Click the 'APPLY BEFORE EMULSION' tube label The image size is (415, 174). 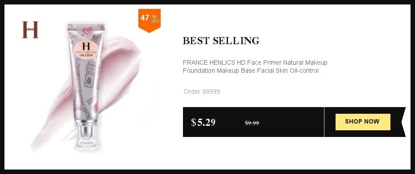click(x=86, y=54)
